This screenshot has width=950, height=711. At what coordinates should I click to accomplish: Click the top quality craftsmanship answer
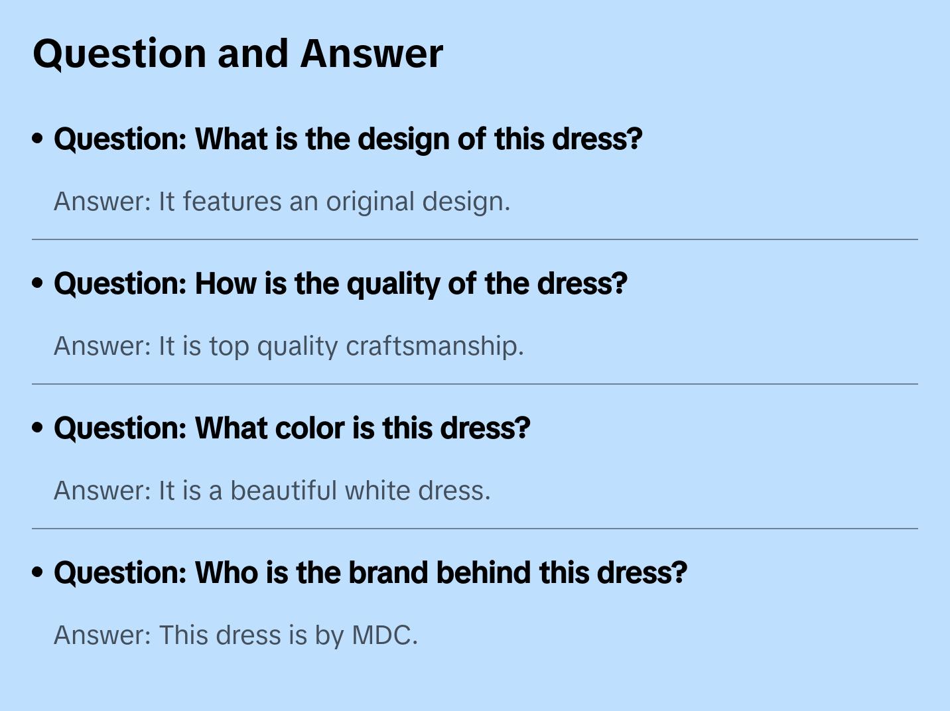point(289,346)
